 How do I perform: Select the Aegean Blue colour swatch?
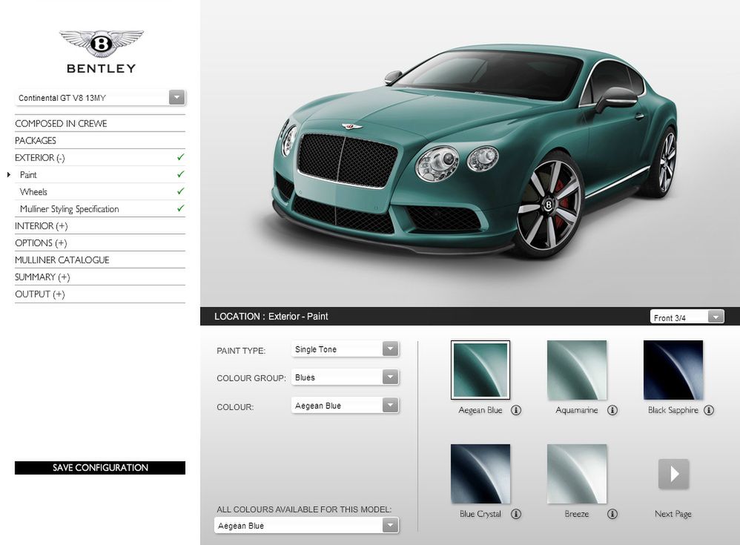(480, 370)
